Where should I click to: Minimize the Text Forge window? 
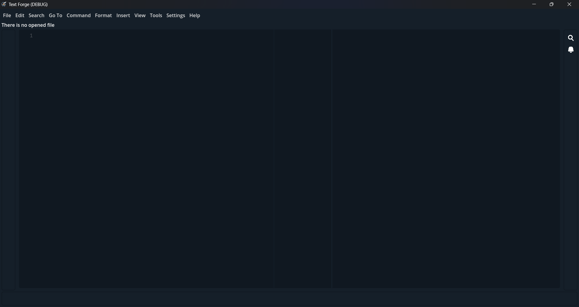(x=534, y=4)
